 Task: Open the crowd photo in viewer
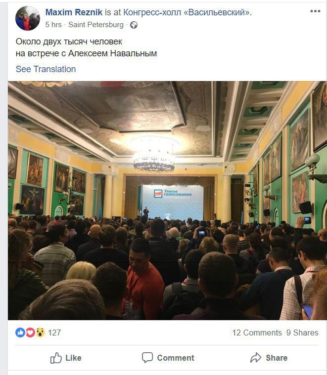(167, 201)
